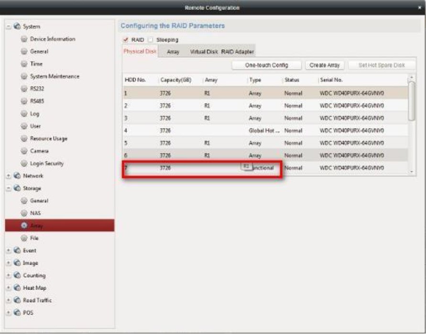Open the RAID Adapter tab
The height and width of the screenshot is (334, 426).
pyautogui.click(x=238, y=52)
